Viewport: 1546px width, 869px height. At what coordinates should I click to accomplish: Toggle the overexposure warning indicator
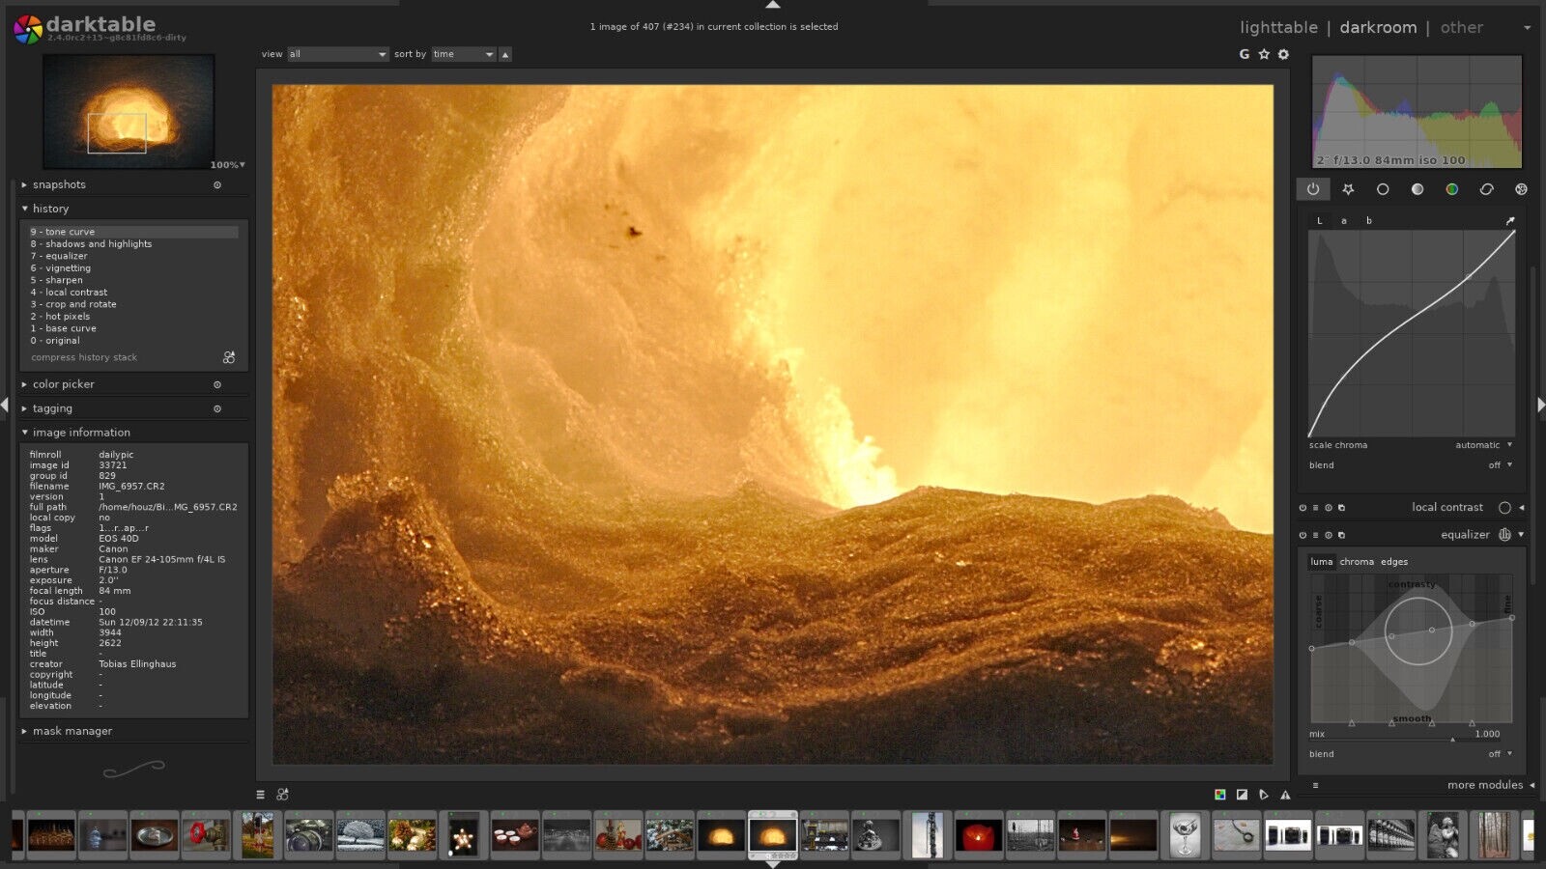pyautogui.click(x=1285, y=794)
